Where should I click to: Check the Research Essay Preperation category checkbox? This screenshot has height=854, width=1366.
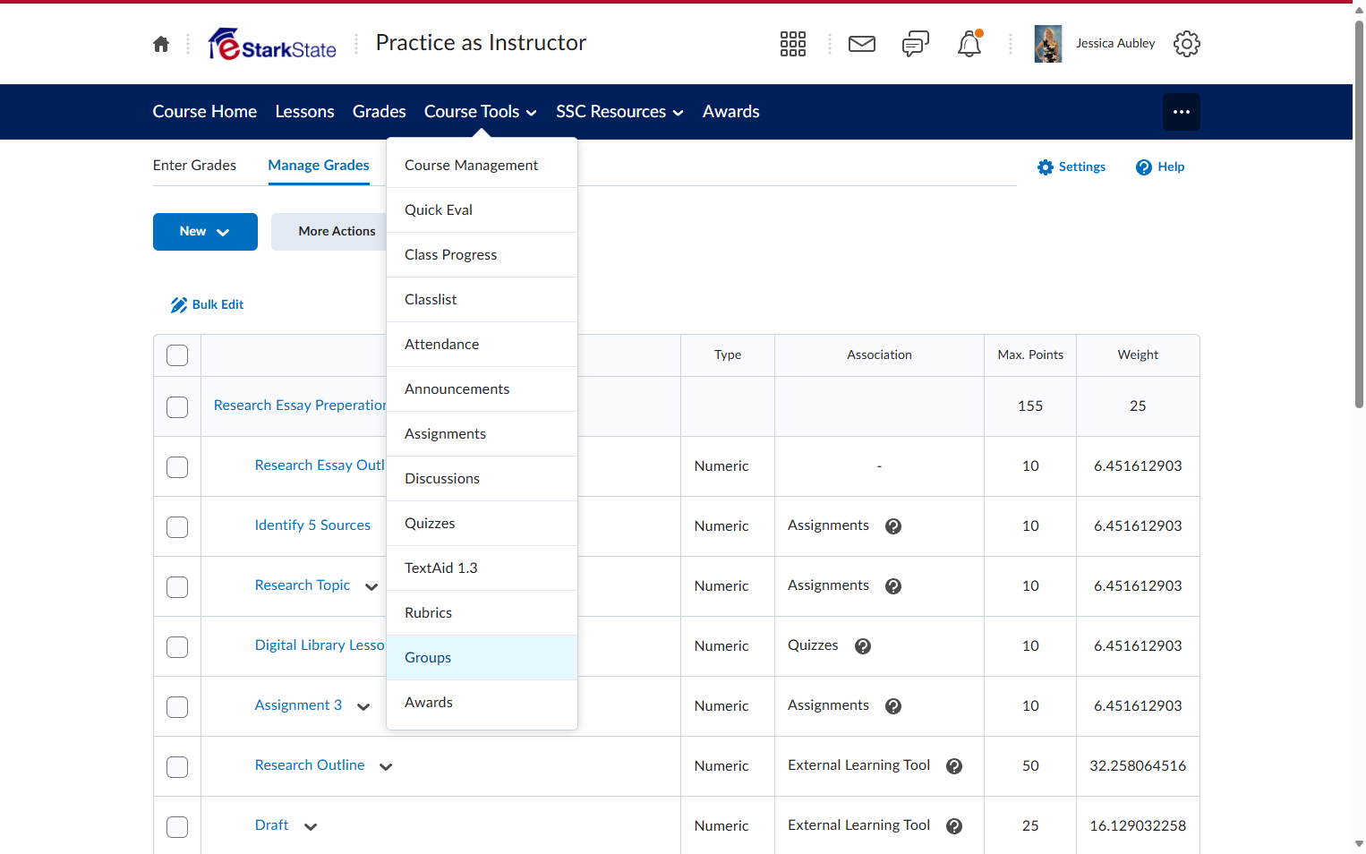pyautogui.click(x=177, y=407)
